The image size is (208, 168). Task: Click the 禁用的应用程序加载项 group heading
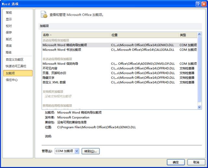57,105
